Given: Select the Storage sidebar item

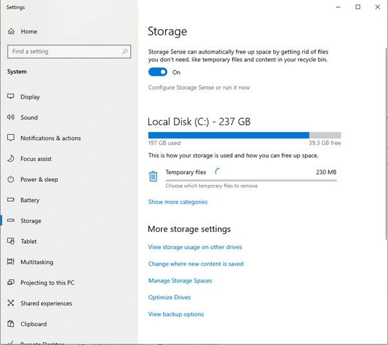Looking at the screenshot, I should (x=31, y=221).
